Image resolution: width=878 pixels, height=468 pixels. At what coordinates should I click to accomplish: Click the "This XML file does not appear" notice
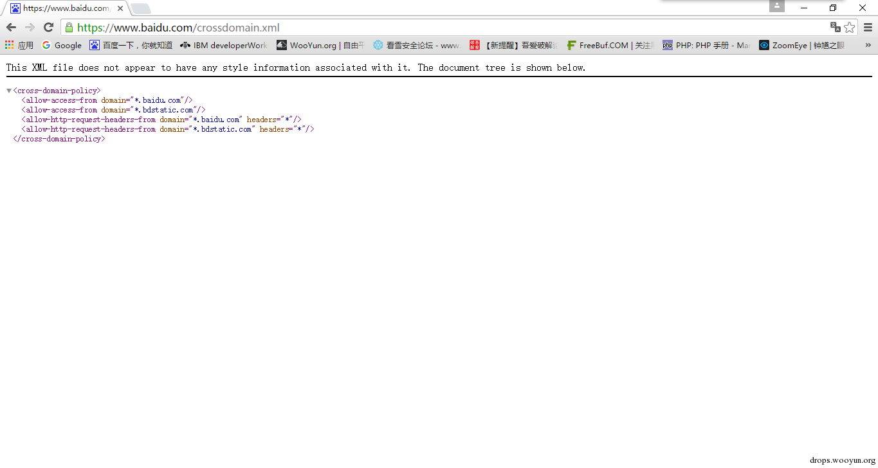(296, 67)
